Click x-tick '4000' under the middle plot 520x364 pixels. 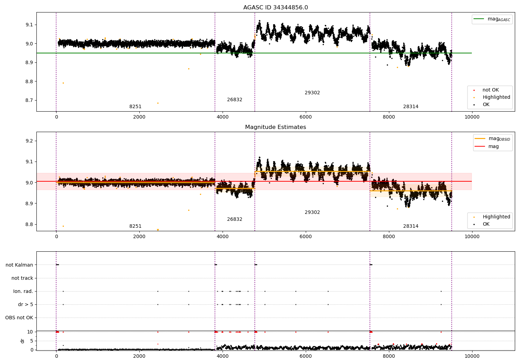(x=223, y=236)
